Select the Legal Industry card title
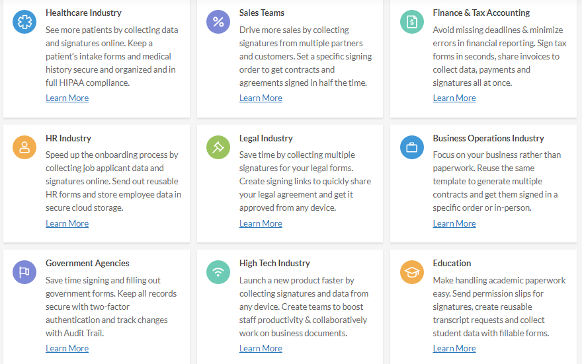The height and width of the screenshot is (364, 582). pos(266,138)
